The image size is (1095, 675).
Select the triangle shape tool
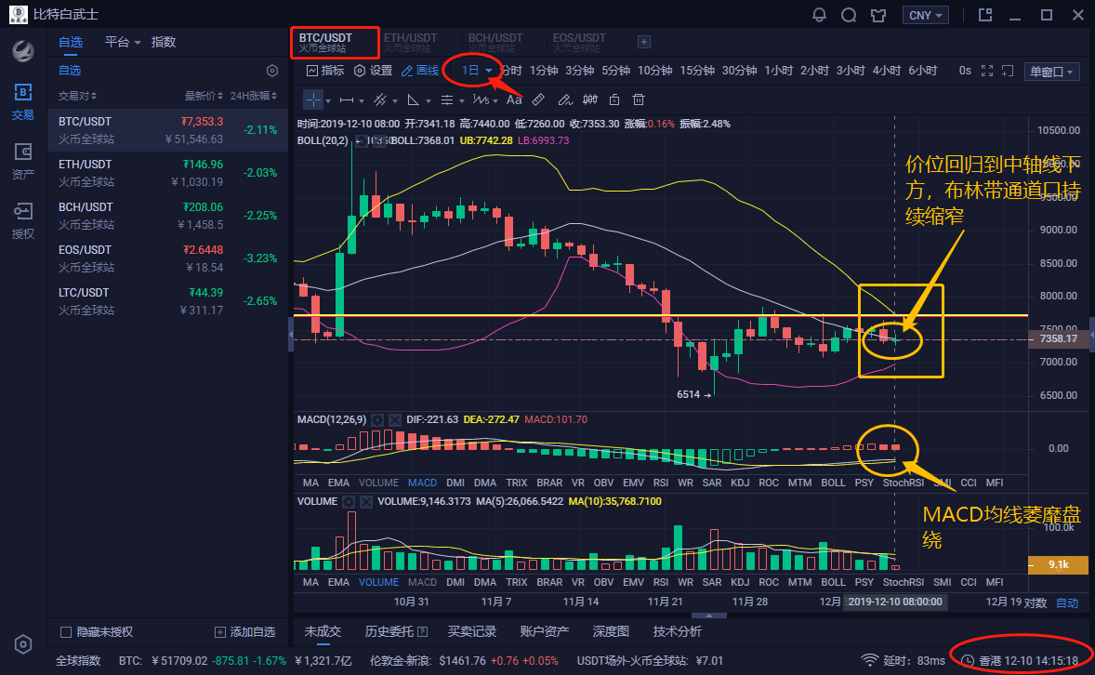[x=414, y=99]
